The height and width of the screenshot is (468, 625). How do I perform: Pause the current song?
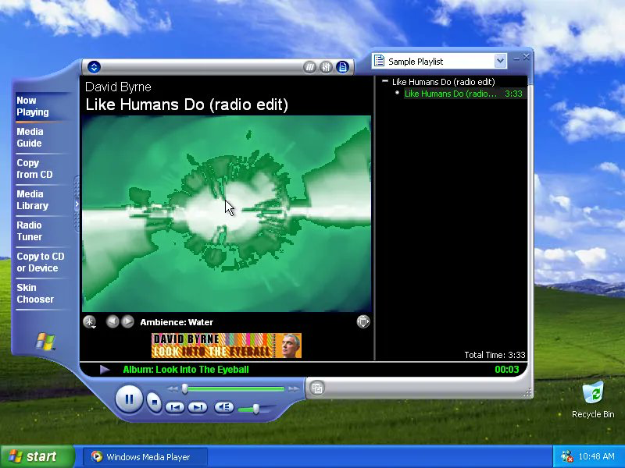click(x=129, y=399)
